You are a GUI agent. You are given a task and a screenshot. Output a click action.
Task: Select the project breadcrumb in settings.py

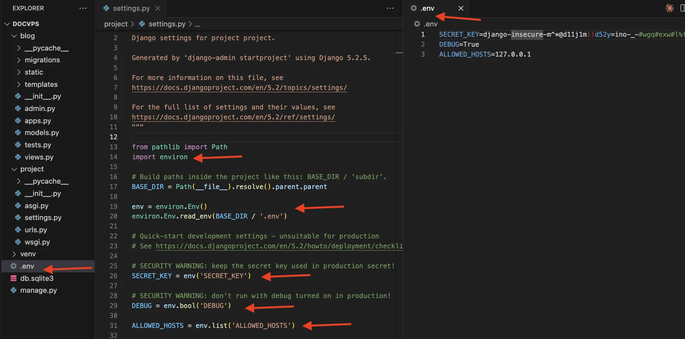tap(116, 24)
